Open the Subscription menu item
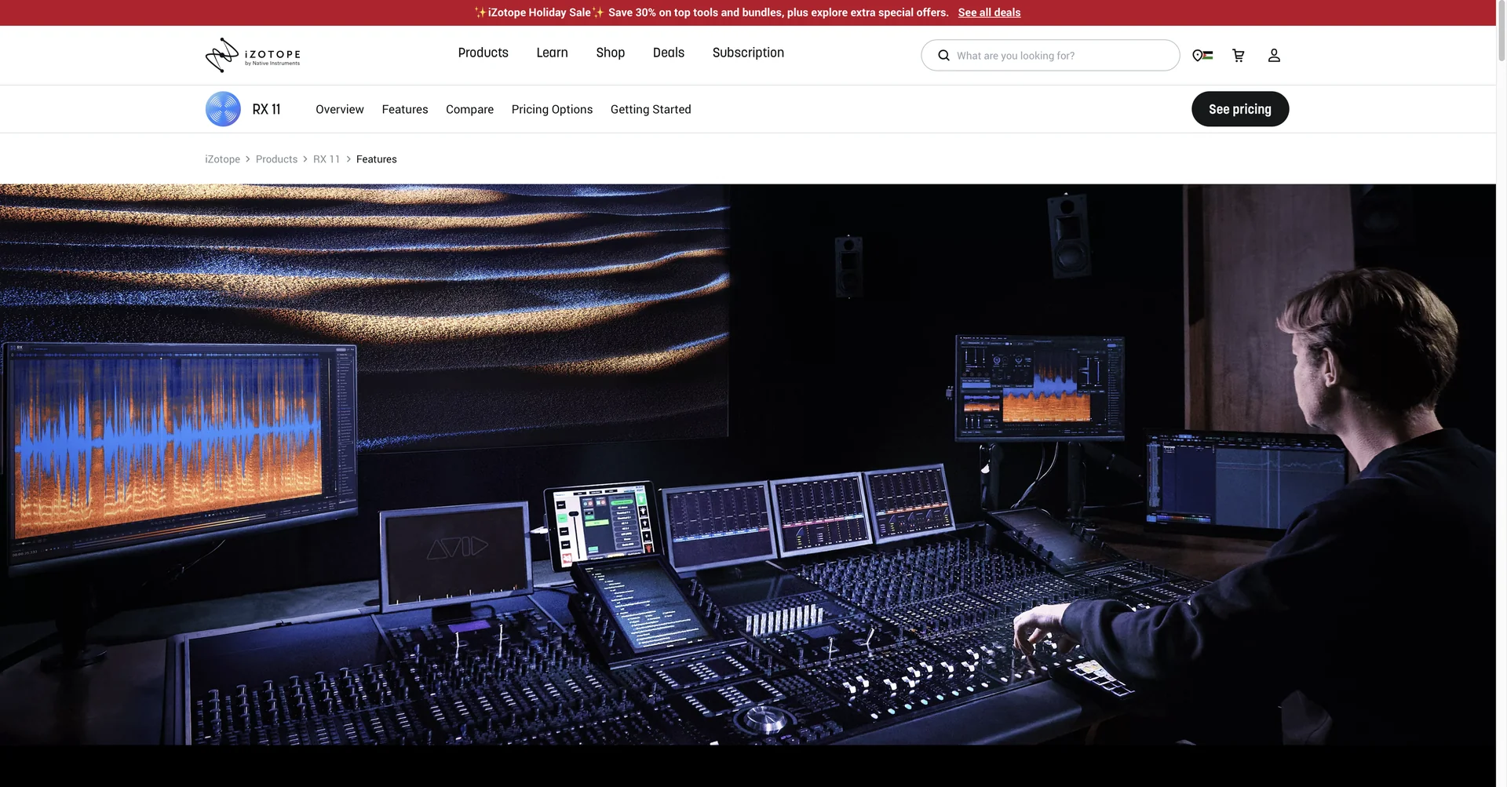 pyautogui.click(x=748, y=53)
